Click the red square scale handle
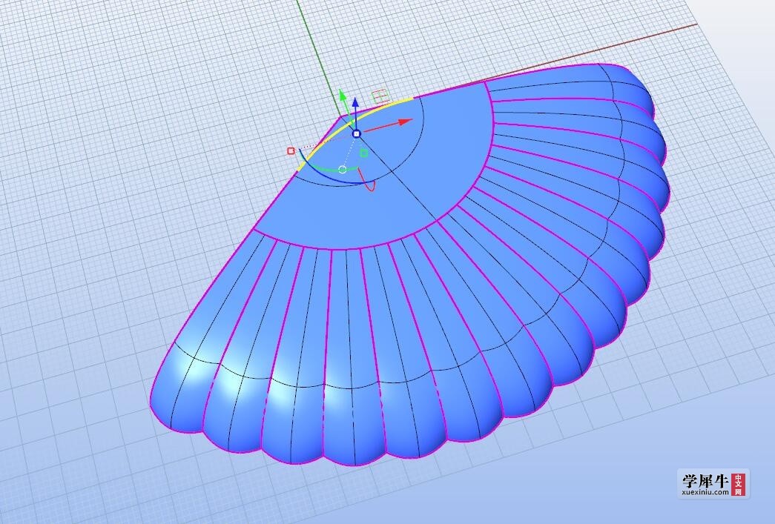This screenshot has height=524, width=775. click(291, 150)
